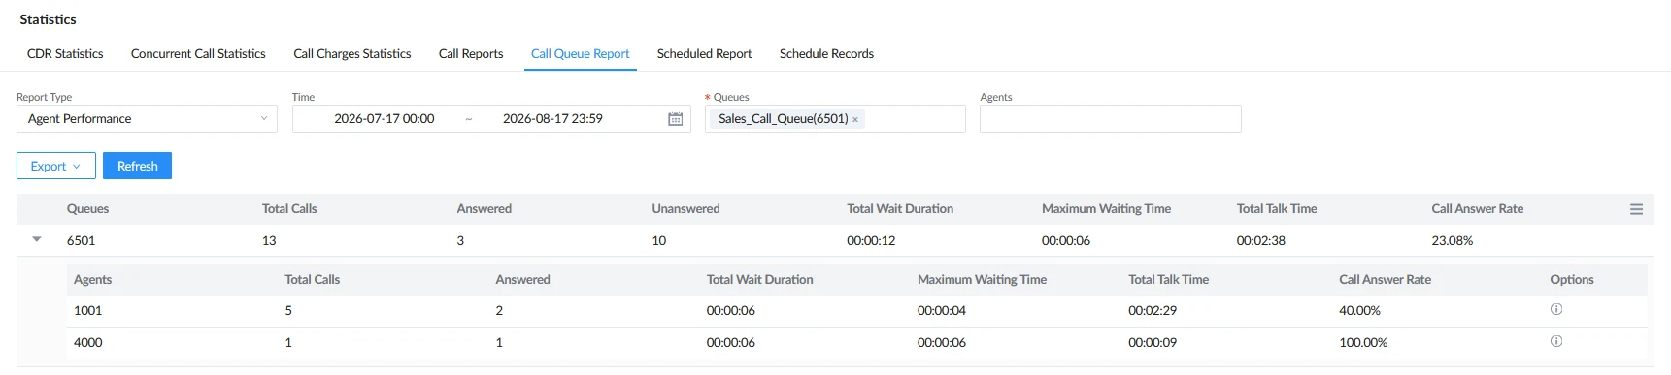1671x375 pixels.
Task: Select the 40.00% answer rate cell
Action: pos(1360,311)
